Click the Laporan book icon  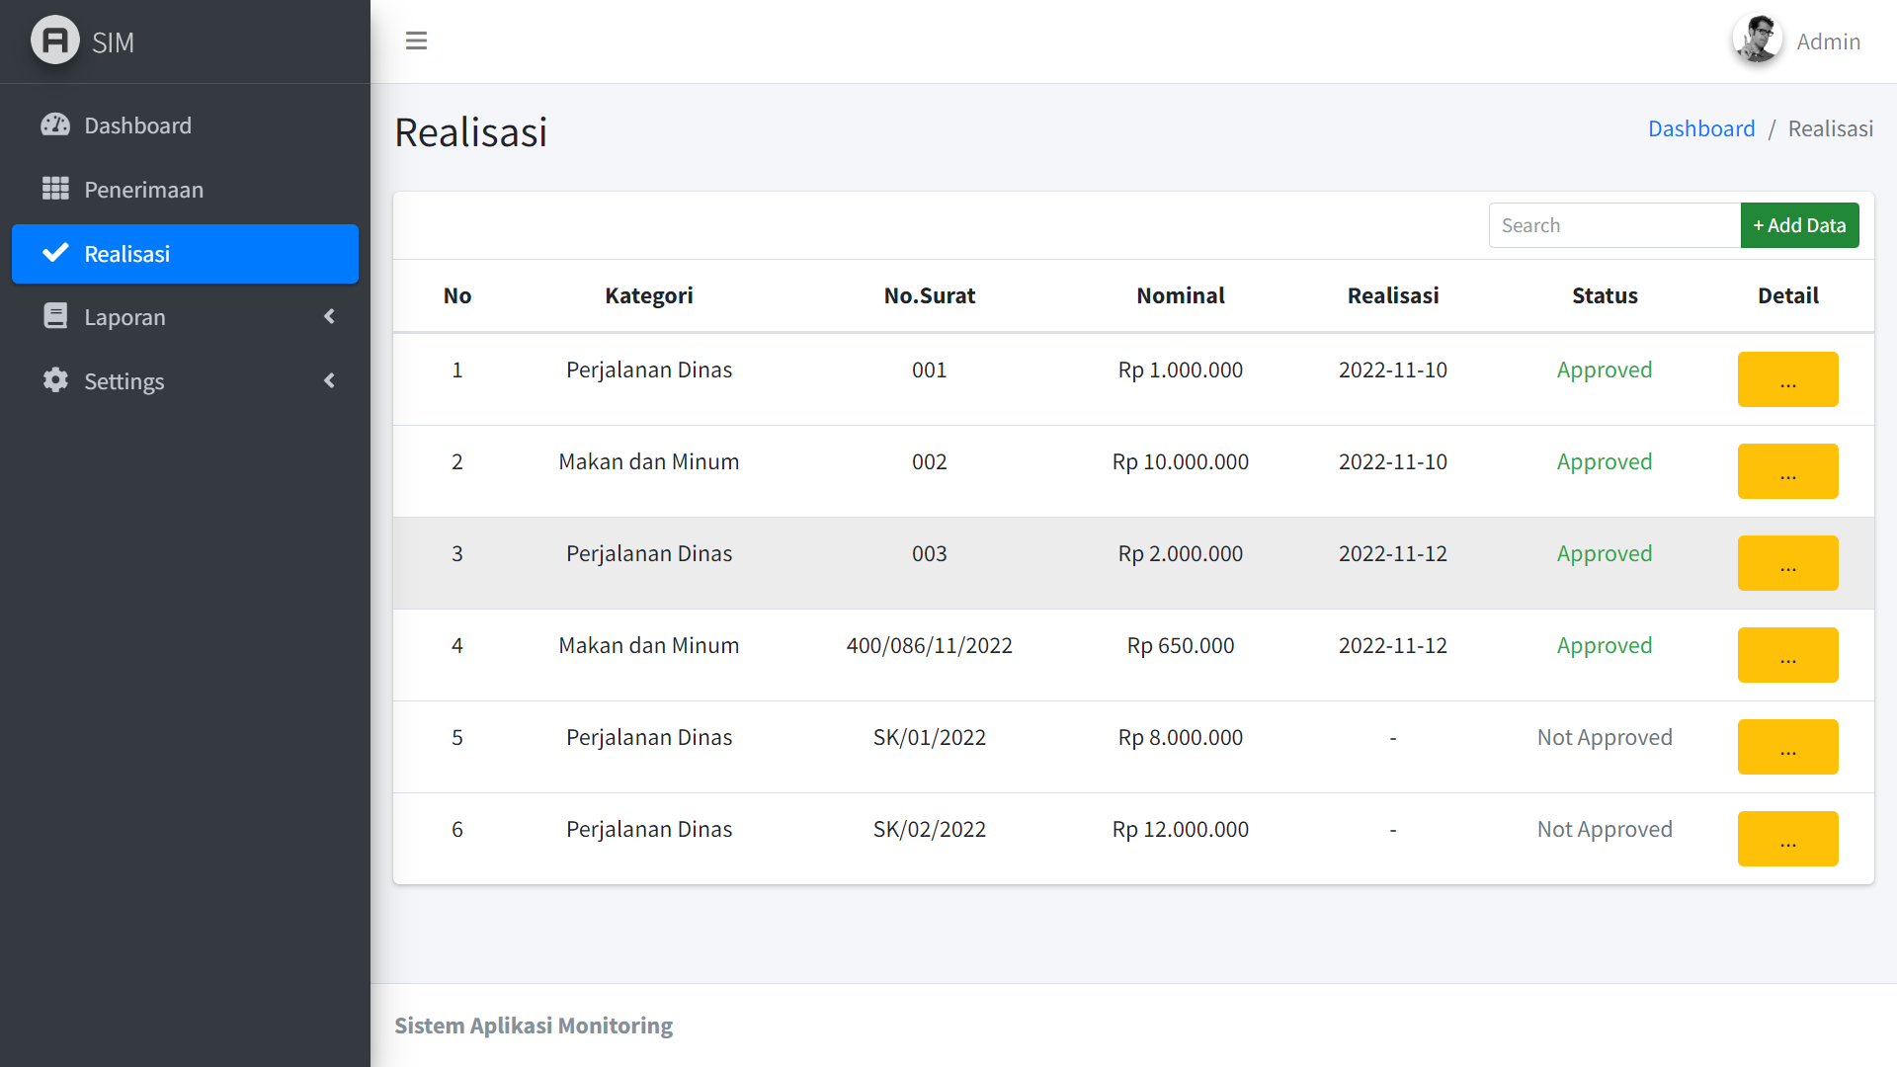(x=55, y=316)
